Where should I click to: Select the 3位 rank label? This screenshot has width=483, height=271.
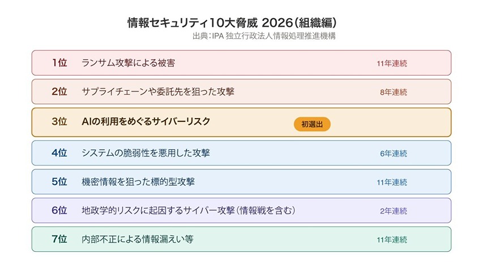click(x=59, y=122)
